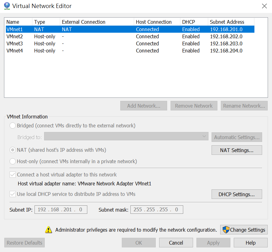Viewport: 272px width, 252px height.
Task: Click Host-only type in VMnet2 row
Action: coord(45,36)
